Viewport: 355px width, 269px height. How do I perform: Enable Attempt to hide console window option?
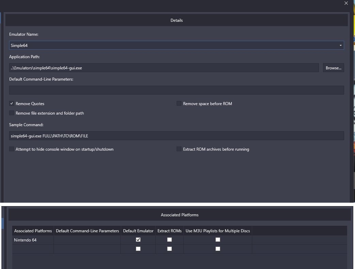[x=12, y=149]
